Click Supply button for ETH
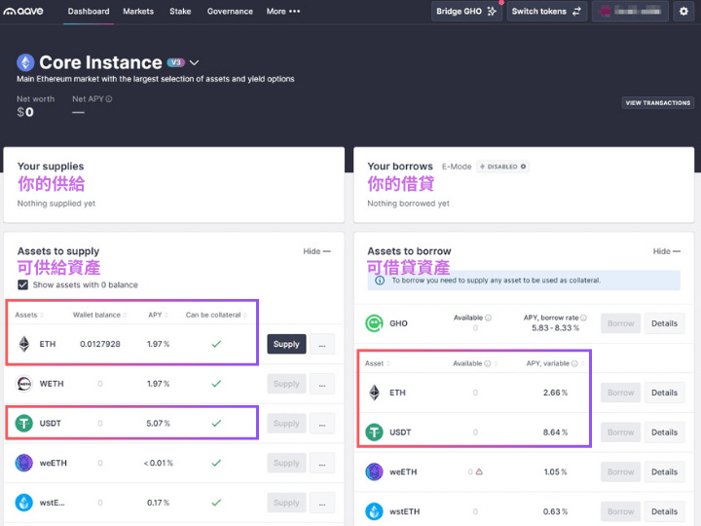 click(286, 344)
